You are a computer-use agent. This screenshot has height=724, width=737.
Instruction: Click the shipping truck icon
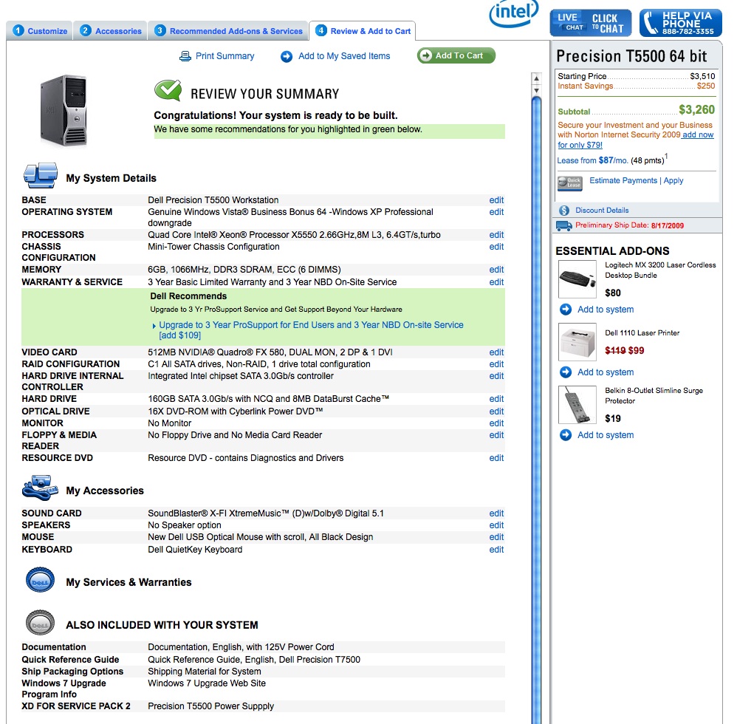[563, 225]
